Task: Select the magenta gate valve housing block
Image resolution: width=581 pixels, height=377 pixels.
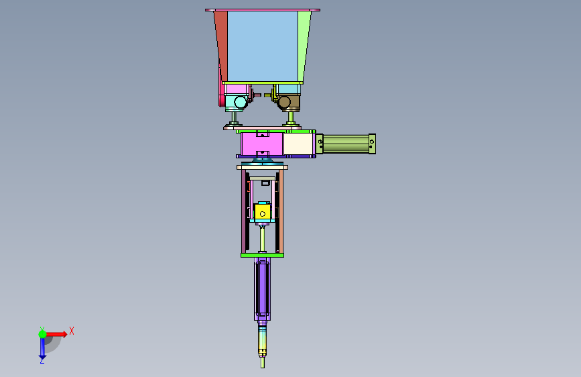Action: [x=262, y=144]
